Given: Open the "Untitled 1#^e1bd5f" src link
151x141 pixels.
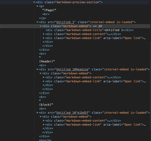Looking at the screenshot, I should [72, 113].
